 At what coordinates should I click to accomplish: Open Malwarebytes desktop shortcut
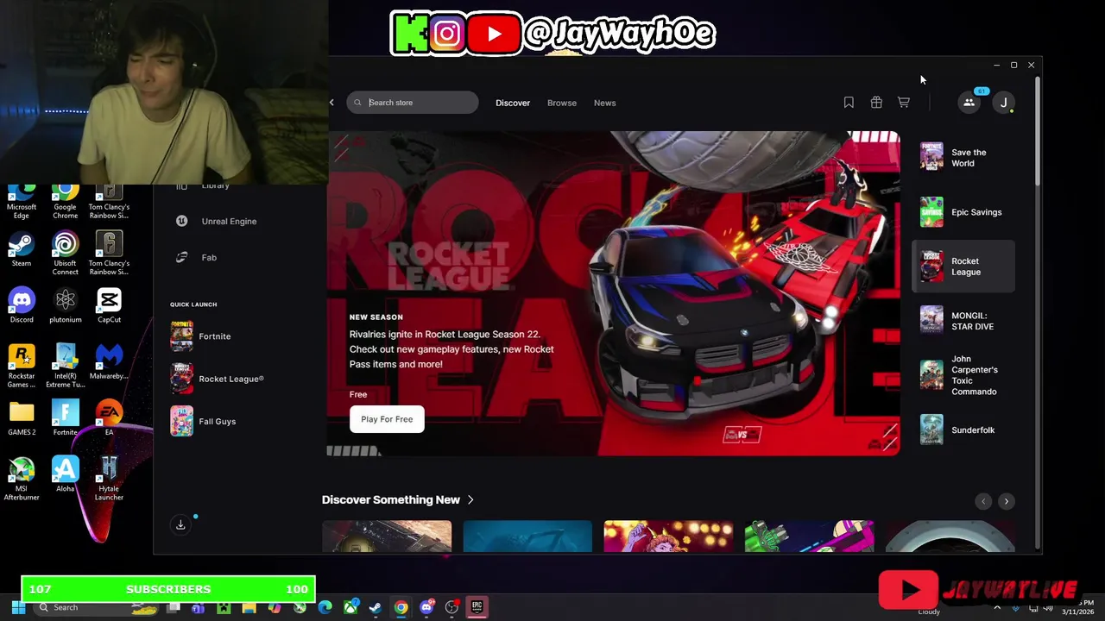tap(109, 361)
